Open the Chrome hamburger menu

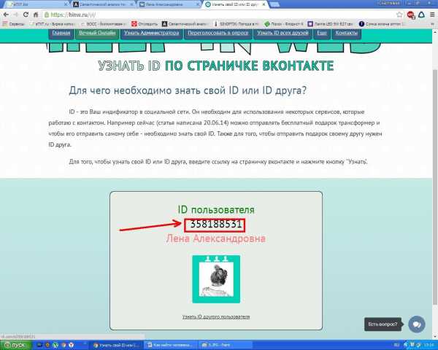(x=432, y=15)
